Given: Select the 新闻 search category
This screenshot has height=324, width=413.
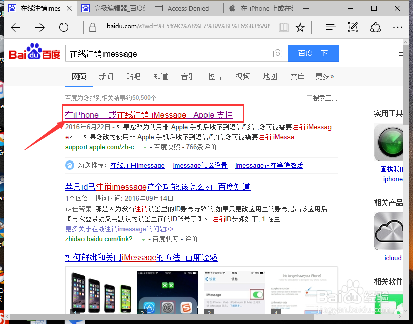Looking at the screenshot, I should [x=106, y=76].
